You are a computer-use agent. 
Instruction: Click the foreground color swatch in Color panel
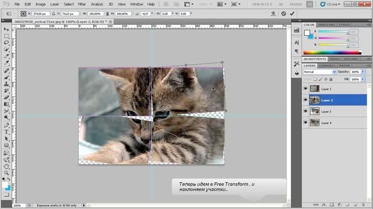pos(307,33)
